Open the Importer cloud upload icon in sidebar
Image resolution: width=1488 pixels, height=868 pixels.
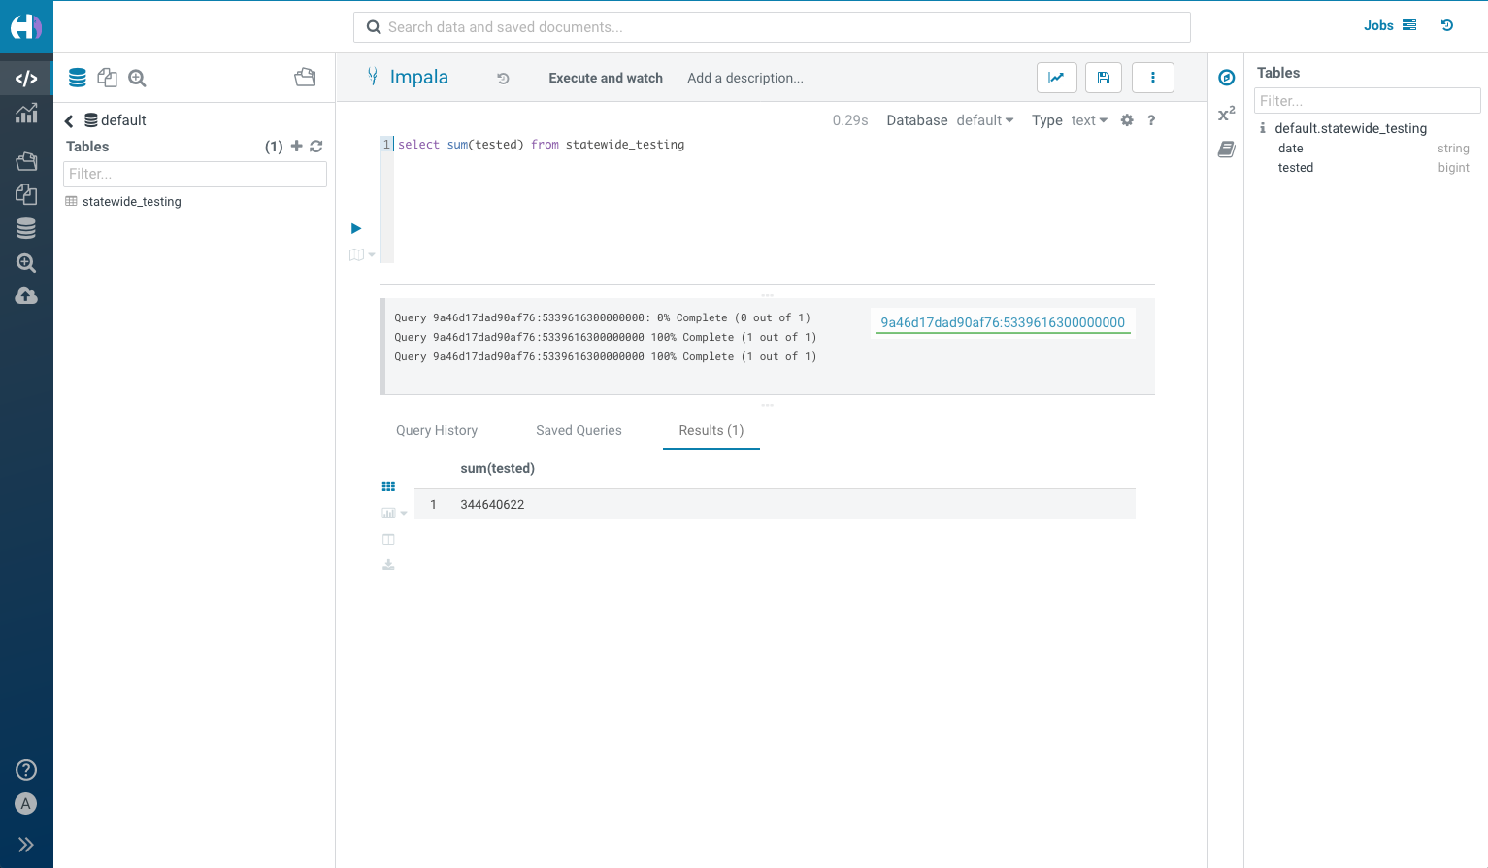point(26,296)
